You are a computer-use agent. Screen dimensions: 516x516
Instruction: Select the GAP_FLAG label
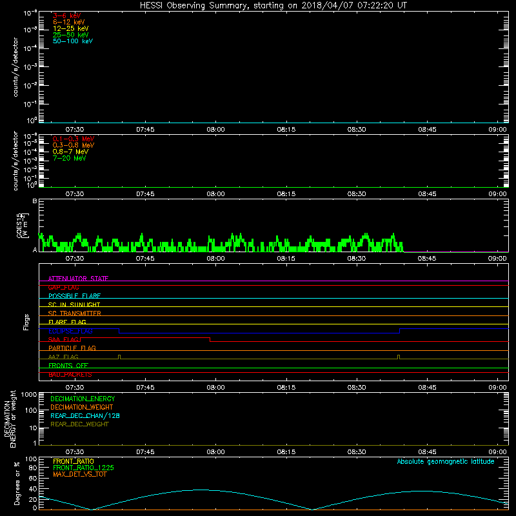[x=63, y=287]
